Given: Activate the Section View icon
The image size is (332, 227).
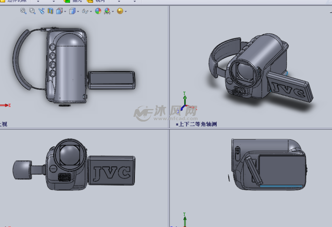Looking at the screenshot, I should pyautogui.click(x=50, y=11).
